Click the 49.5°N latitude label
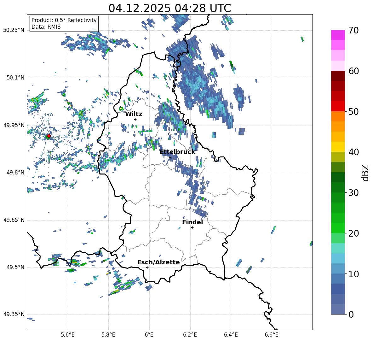Screen dimensions: 373x341 click(15, 267)
